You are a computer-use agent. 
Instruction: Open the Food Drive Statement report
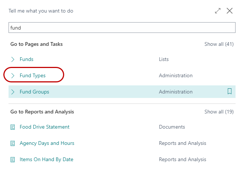tap(45, 127)
